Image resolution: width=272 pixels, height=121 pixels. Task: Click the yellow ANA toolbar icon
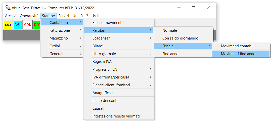coord(8,25)
